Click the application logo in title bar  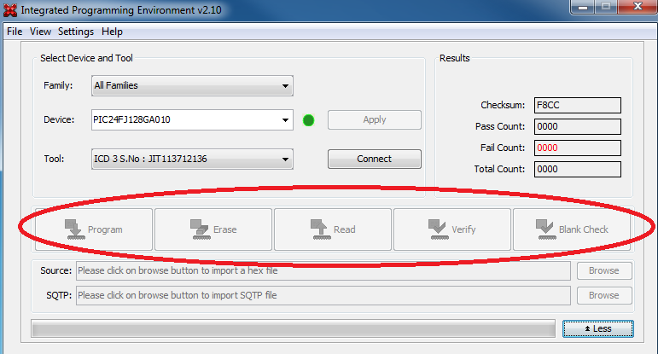(x=10, y=10)
